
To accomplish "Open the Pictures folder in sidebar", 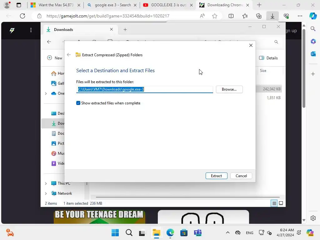I will [57, 143].
